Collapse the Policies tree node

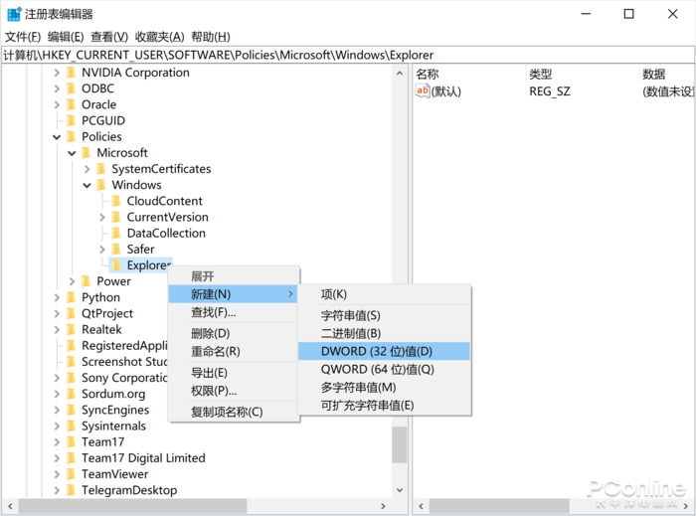click(x=57, y=137)
